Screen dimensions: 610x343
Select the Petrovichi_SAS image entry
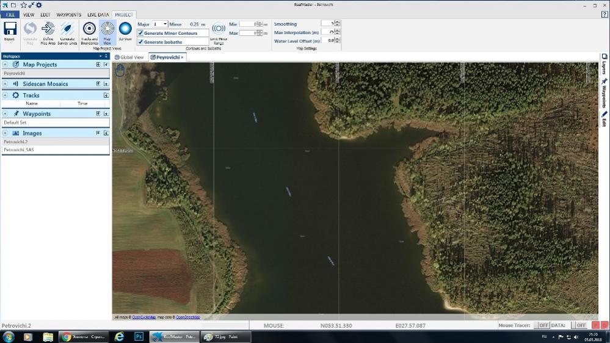click(x=18, y=150)
